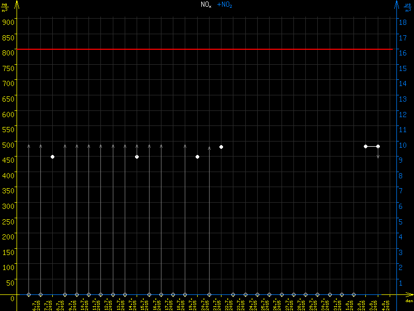Click left endpoint of the connected white segment

(x=365, y=147)
